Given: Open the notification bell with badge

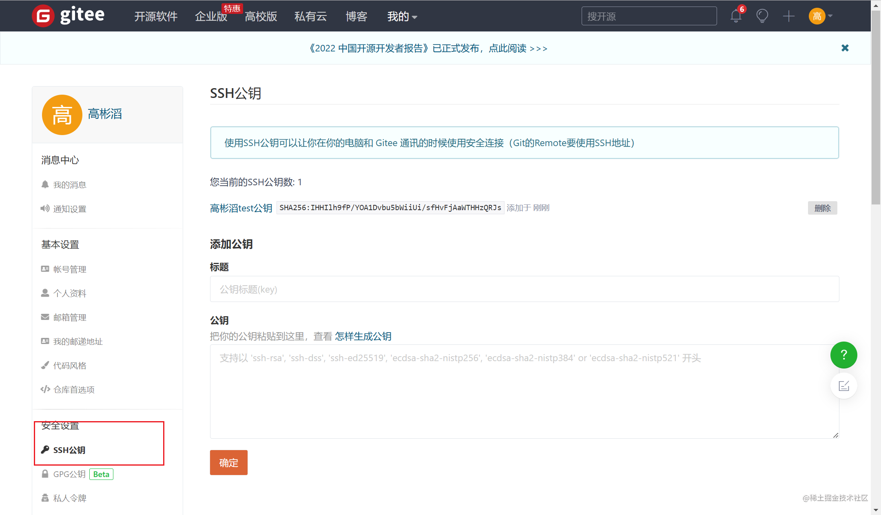Looking at the screenshot, I should tap(736, 16).
